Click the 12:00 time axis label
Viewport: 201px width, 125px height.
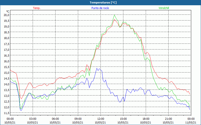tap(100, 119)
